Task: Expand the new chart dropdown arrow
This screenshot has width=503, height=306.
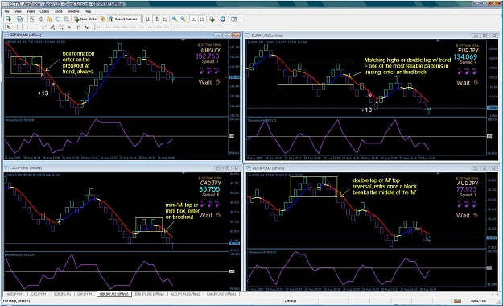Action: click(x=13, y=19)
